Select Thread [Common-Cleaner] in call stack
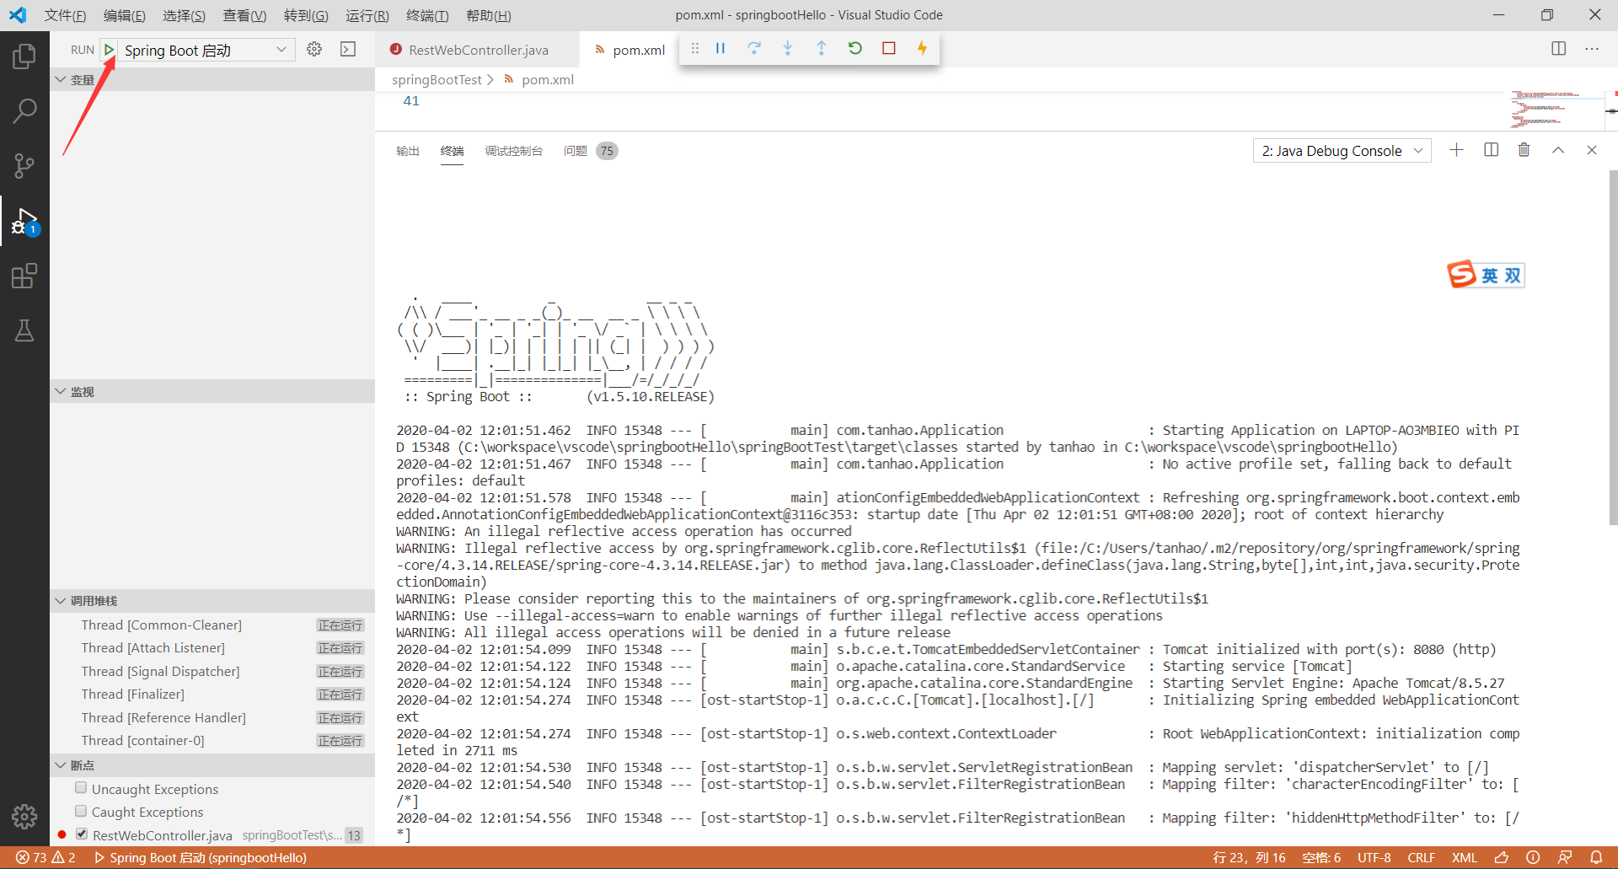 coord(212,625)
